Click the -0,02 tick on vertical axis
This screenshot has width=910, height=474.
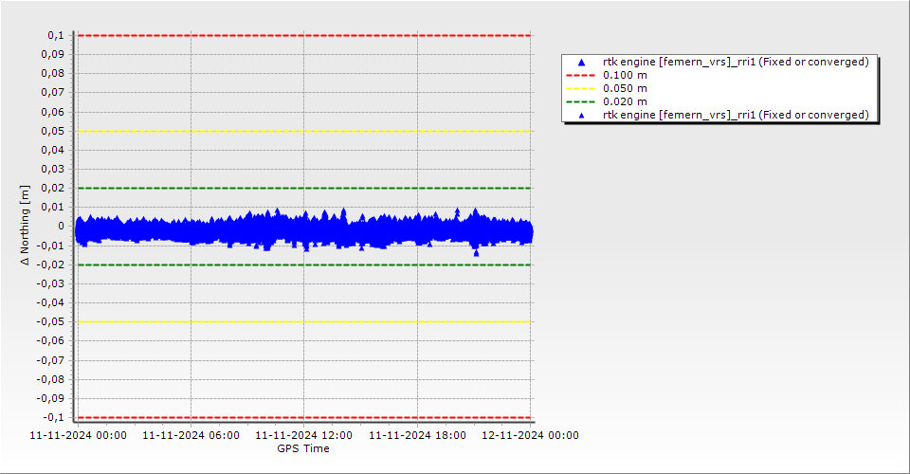coord(50,264)
